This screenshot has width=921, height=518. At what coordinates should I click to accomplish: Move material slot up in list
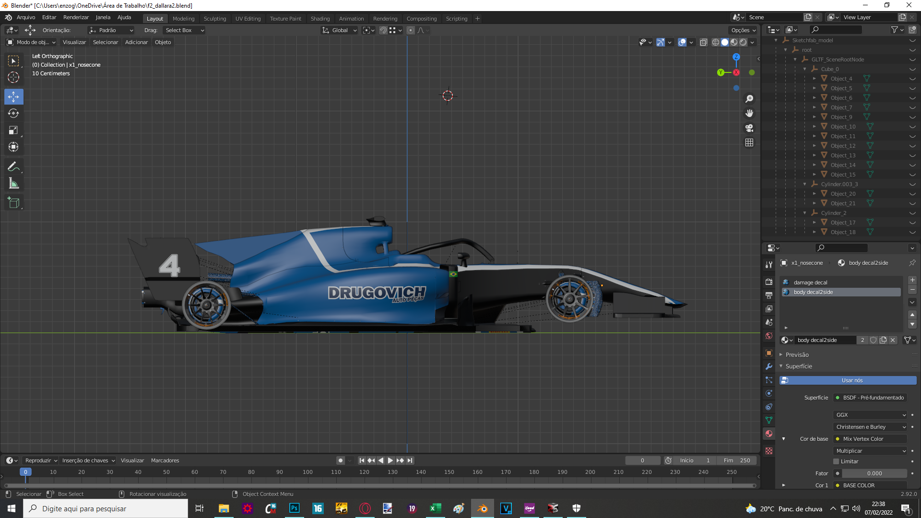[912, 315]
